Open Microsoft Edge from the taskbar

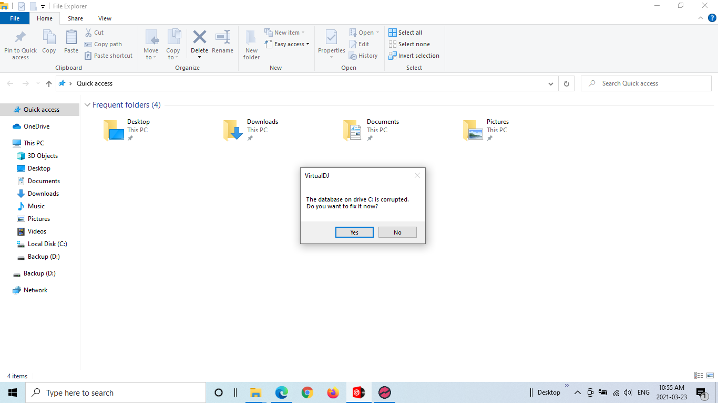282,393
